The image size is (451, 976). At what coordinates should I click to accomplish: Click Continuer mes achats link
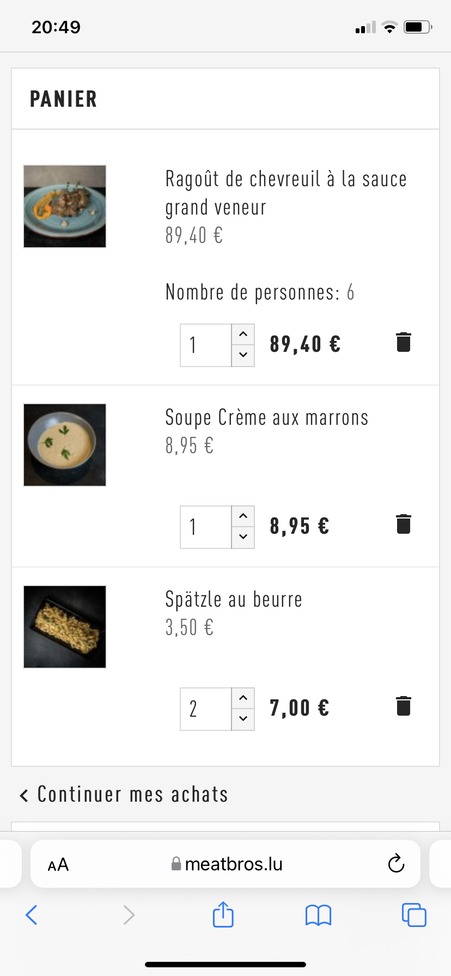point(124,795)
